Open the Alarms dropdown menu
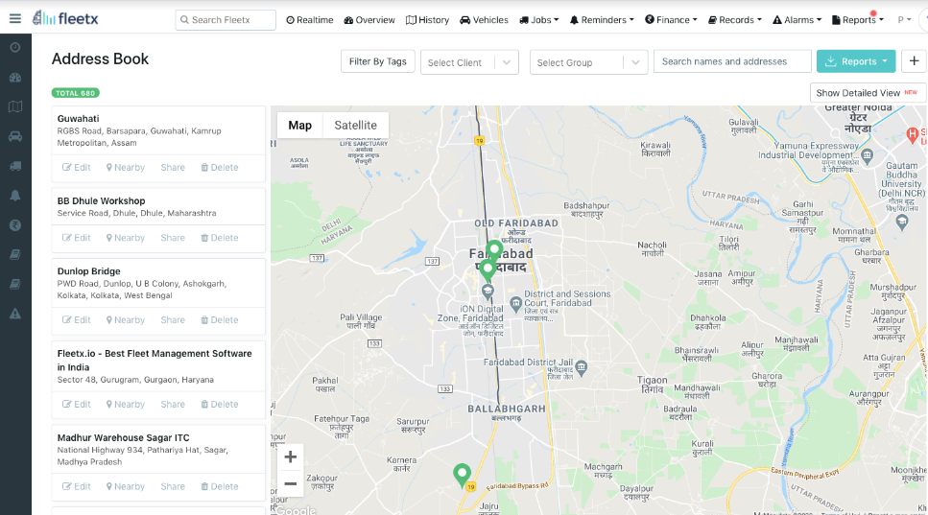The height and width of the screenshot is (515, 928). coord(797,19)
